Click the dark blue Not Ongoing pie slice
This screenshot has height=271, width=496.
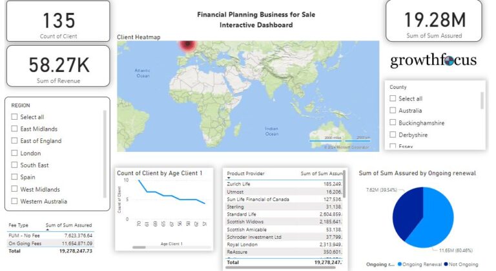406,206
